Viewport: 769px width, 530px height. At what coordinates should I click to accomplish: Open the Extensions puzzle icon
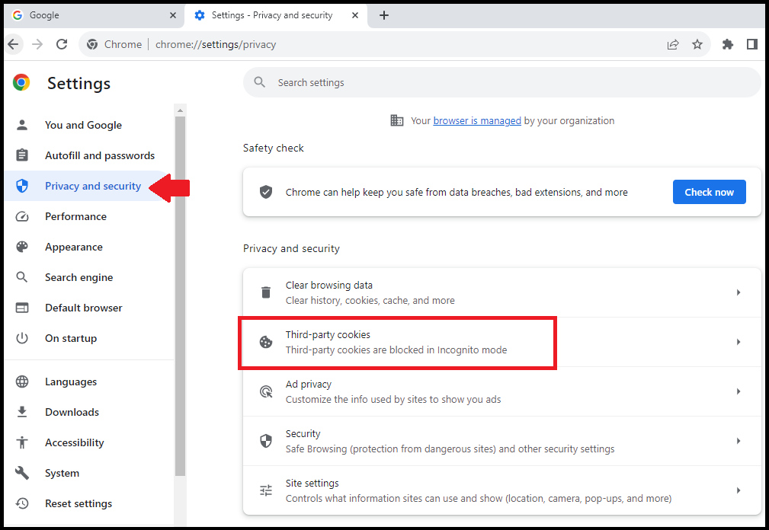(x=728, y=44)
